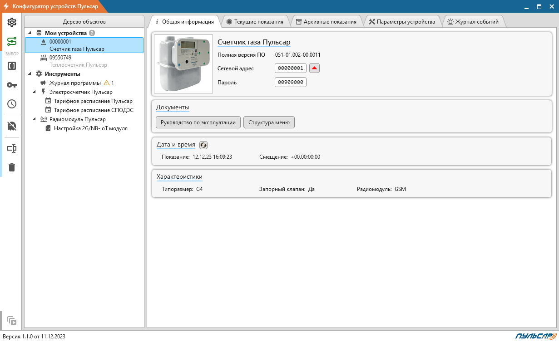Open Тарифное расписание СПОДЭС
This screenshot has height=342, width=559.
pyautogui.click(x=93, y=110)
